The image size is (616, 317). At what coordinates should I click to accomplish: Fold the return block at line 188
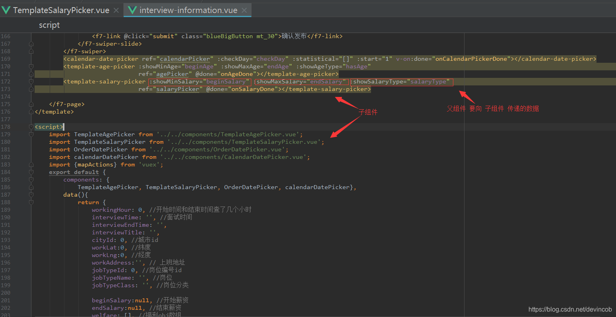[31, 202]
